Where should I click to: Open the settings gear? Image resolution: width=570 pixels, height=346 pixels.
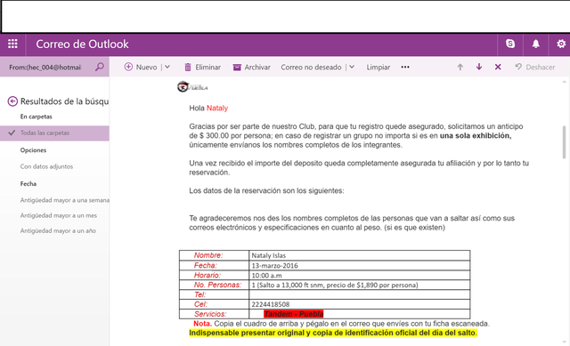(561, 44)
